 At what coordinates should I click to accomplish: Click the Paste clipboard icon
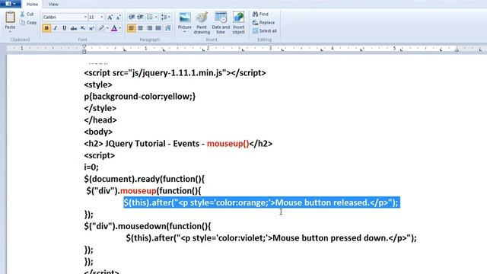pos(10,17)
